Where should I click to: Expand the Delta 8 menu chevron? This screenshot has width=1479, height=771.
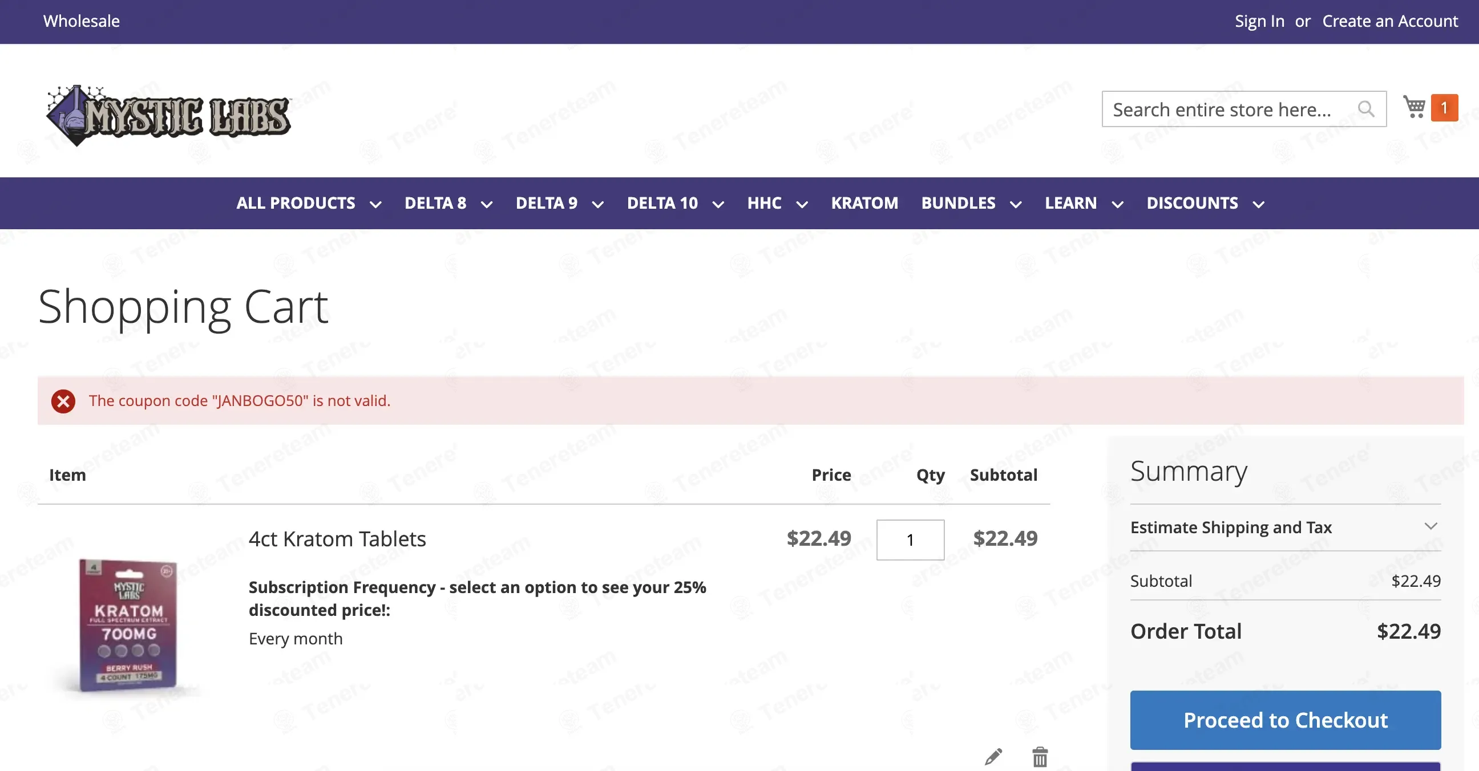[486, 204]
